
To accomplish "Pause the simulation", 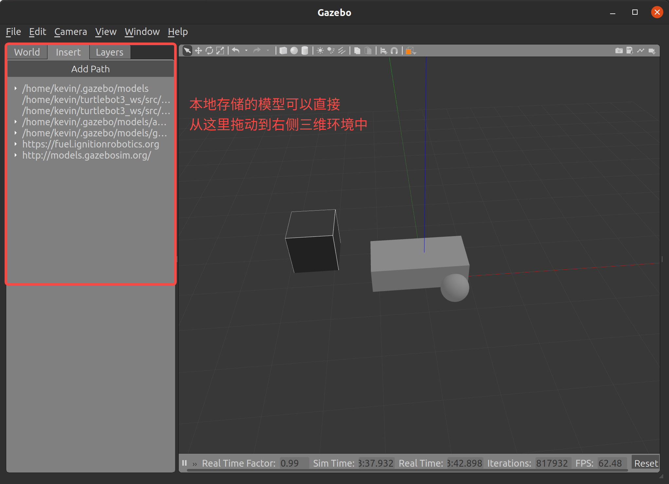I will pyautogui.click(x=185, y=463).
